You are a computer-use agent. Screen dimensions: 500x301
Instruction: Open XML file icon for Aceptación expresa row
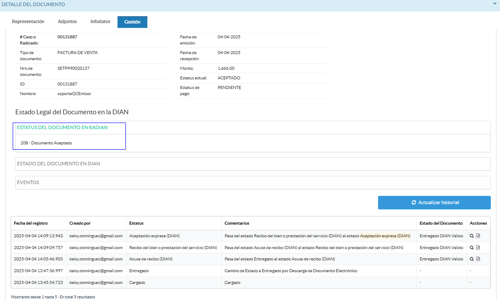coord(478,236)
